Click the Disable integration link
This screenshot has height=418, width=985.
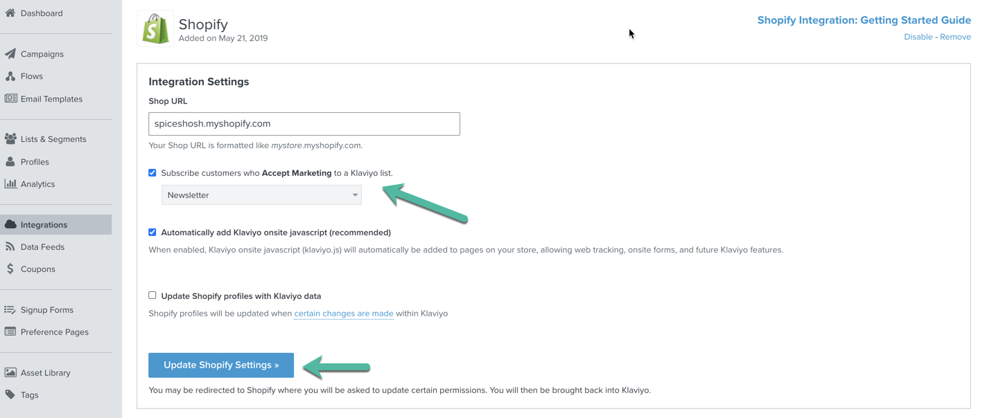click(918, 37)
